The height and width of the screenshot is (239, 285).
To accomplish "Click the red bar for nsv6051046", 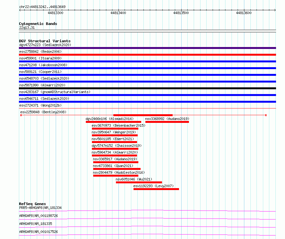I will pos(139,182).
